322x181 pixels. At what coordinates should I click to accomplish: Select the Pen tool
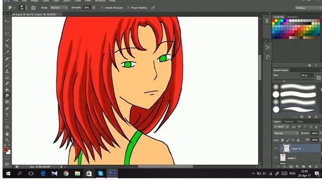pyautogui.click(x=7, y=109)
